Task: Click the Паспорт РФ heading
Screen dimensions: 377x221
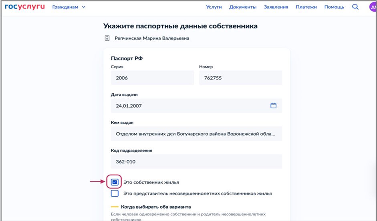Action: [127, 58]
